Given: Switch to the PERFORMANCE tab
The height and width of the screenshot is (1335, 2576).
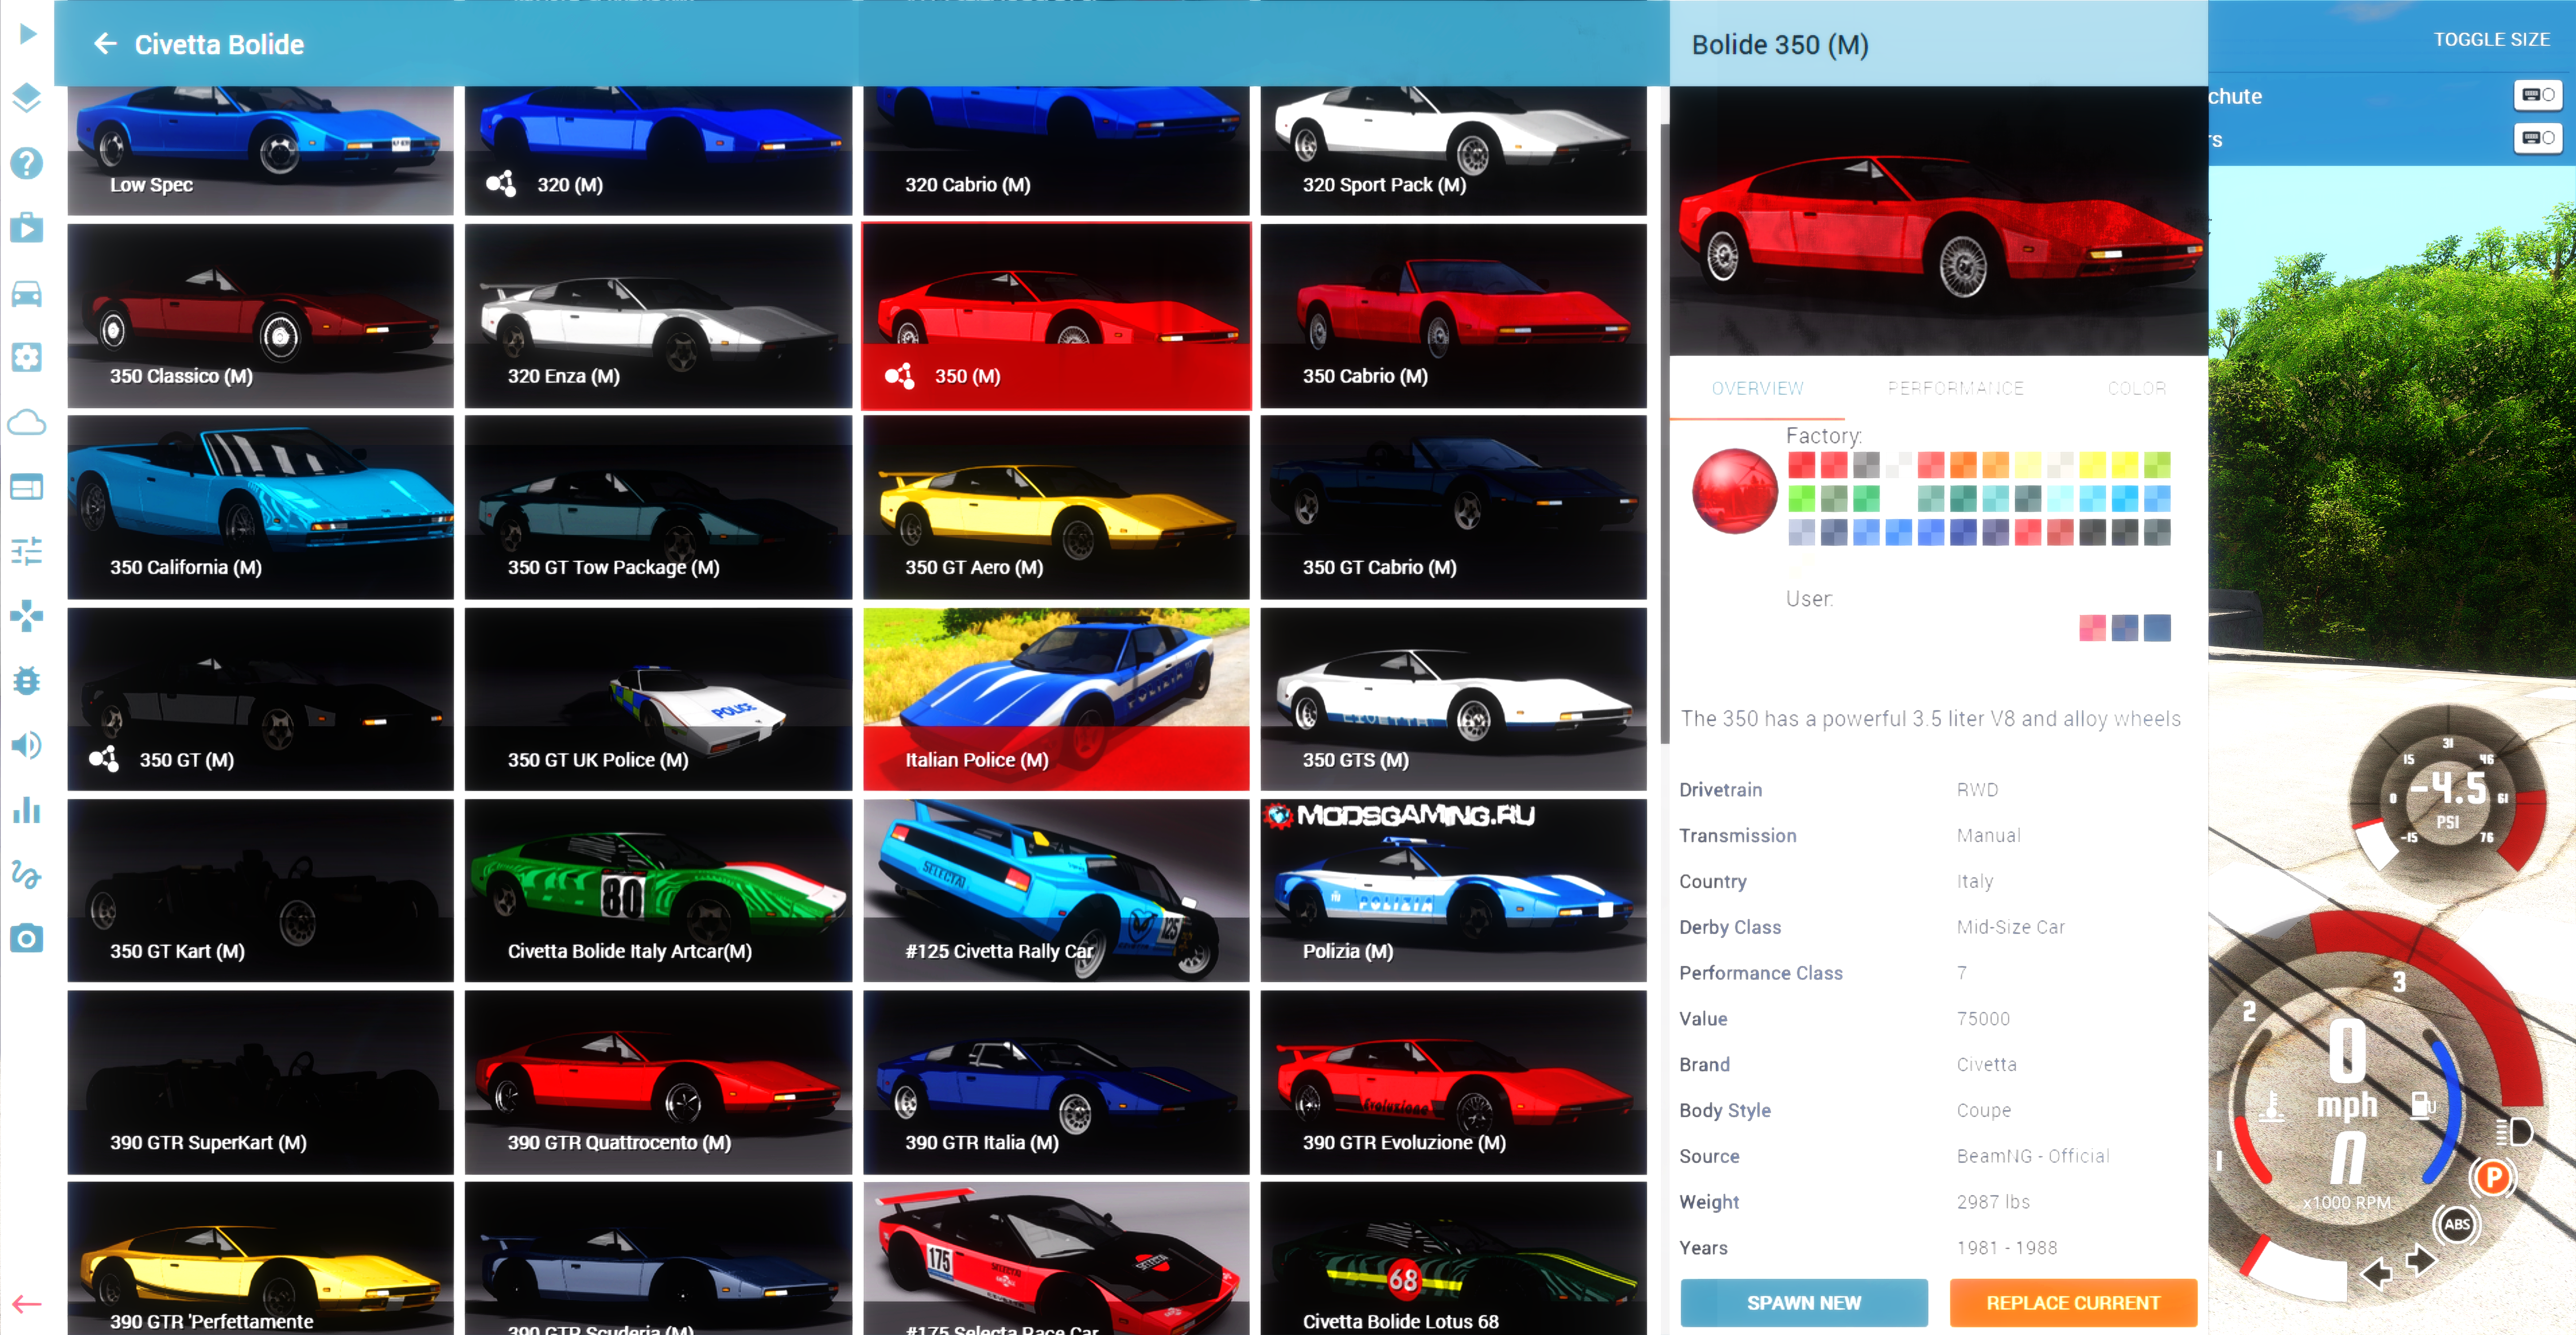Looking at the screenshot, I should [x=1955, y=388].
